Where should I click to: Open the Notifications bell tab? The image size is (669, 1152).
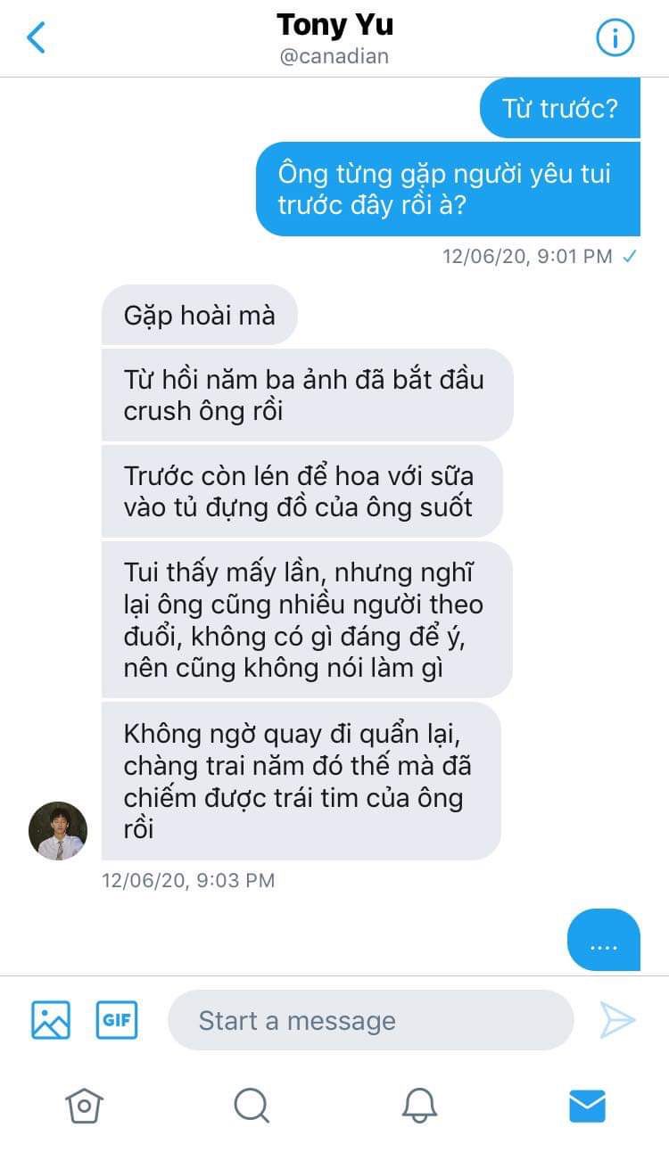coord(419,1106)
